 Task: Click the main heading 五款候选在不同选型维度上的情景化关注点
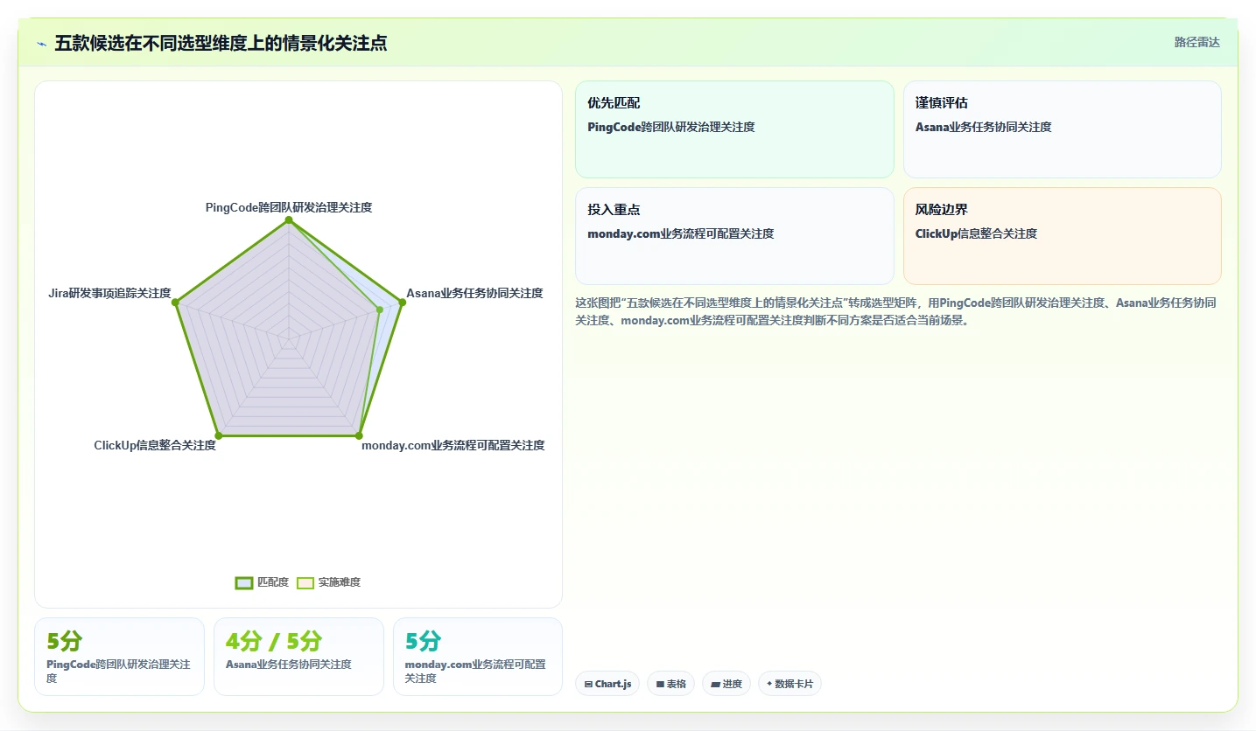pos(221,43)
